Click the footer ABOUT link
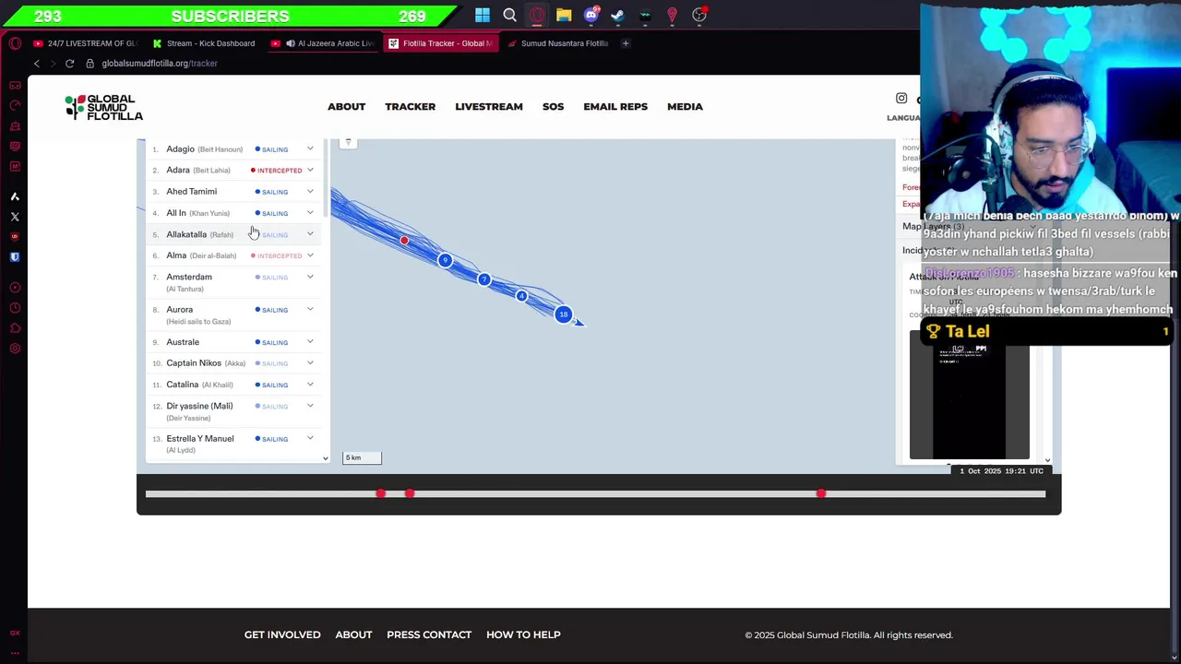 click(x=353, y=634)
